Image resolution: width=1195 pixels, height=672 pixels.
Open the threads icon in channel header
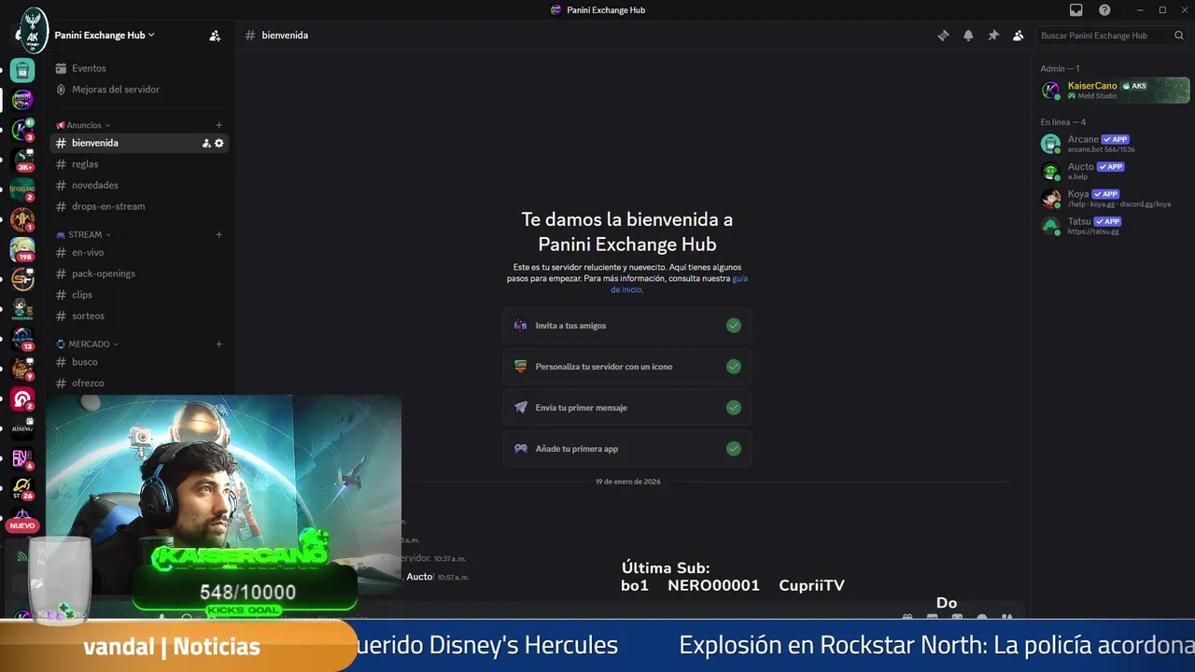tap(943, 35)
